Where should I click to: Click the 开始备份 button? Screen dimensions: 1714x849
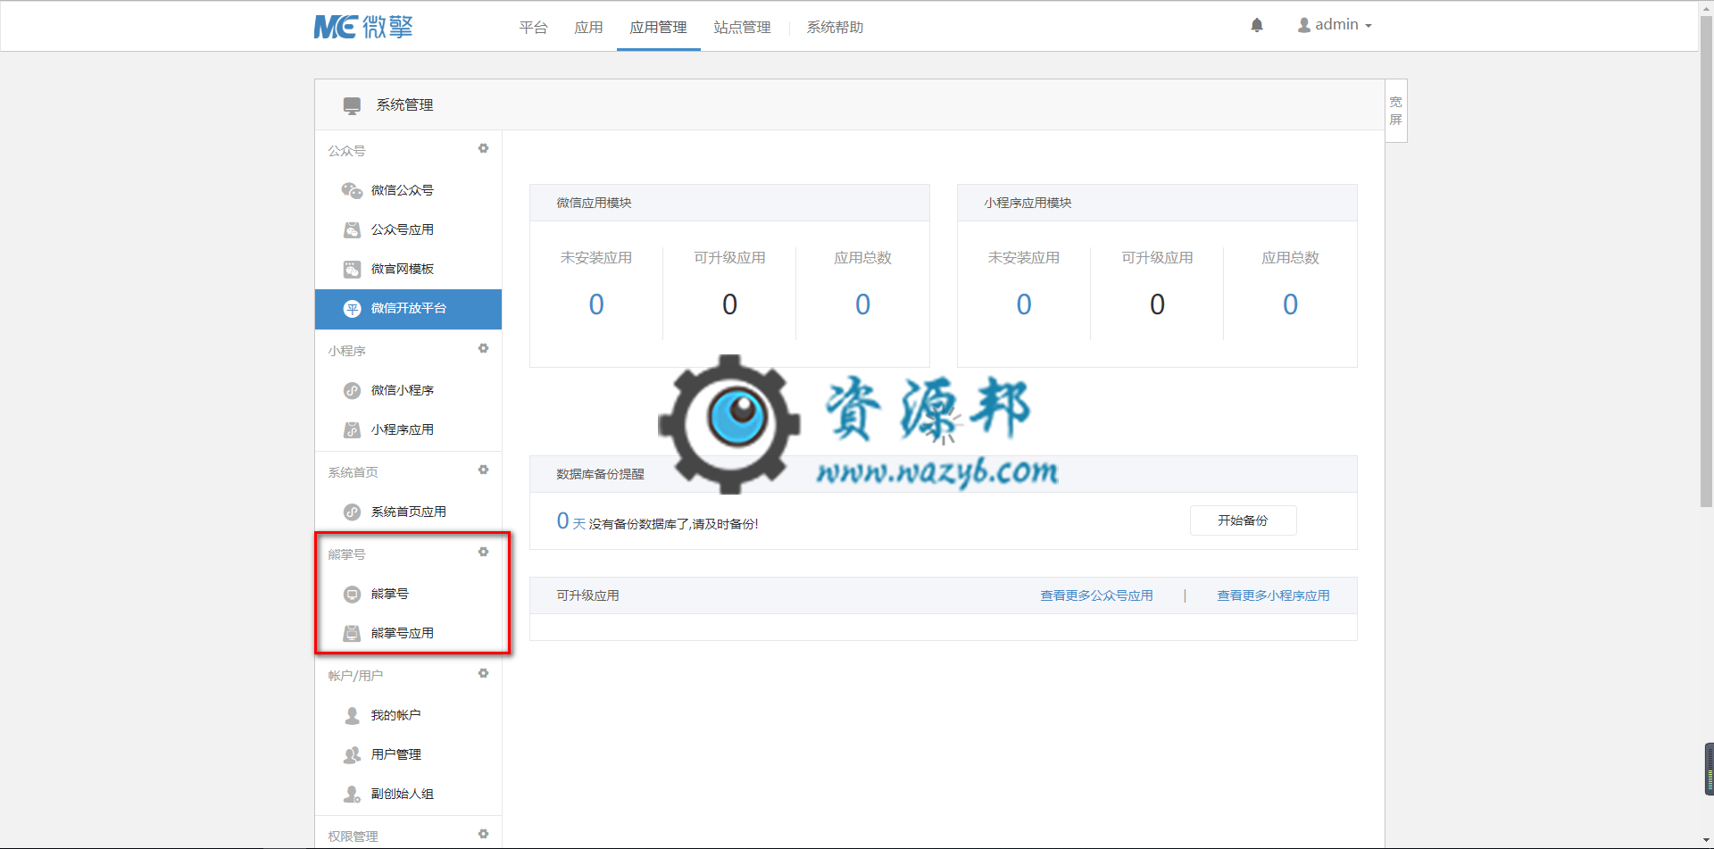pyautogui.click(x=1243, y=520)
